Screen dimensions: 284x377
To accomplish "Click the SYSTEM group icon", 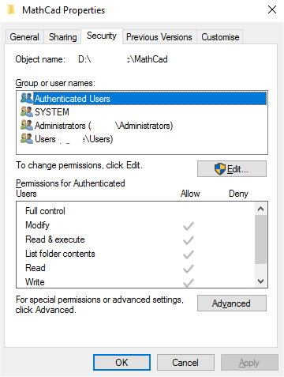I will click(27, 111).
